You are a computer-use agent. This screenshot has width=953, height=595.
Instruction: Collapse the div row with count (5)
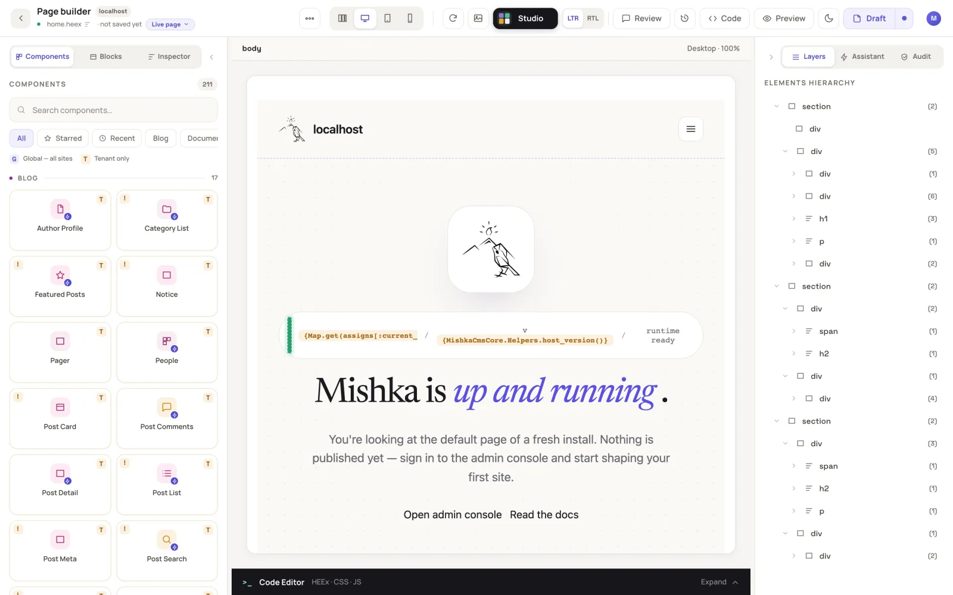point(785,151)
